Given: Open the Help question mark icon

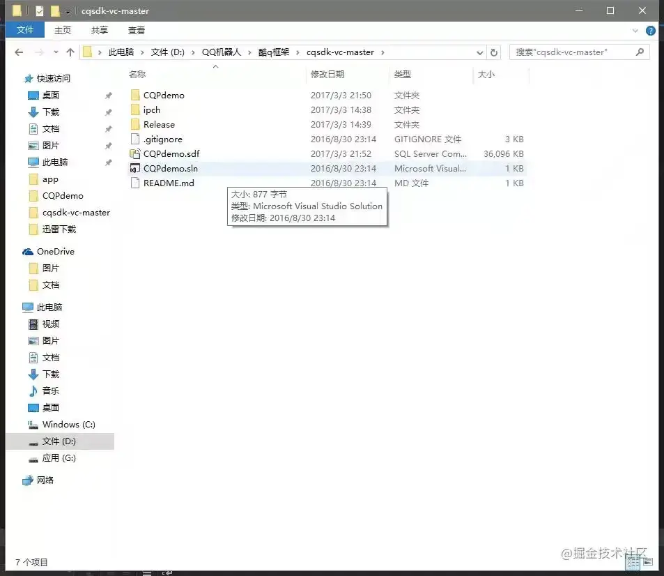Looking at the screenshot, I should click(651, 31).
